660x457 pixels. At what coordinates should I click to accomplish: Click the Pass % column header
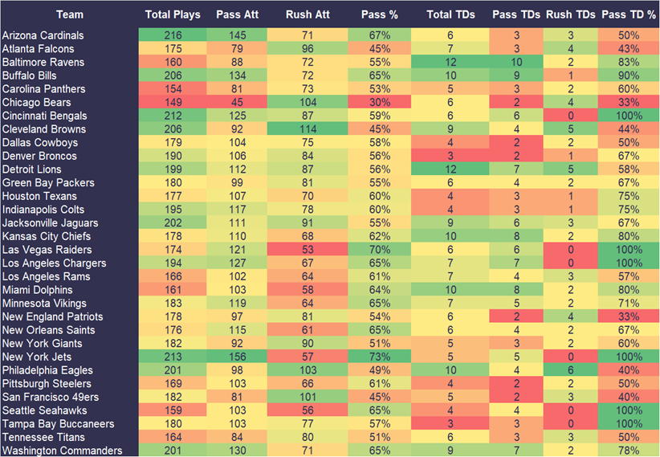point(377,14)
